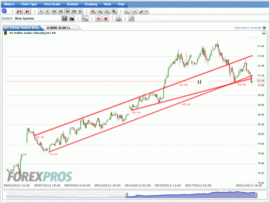Click the US Dollar Index (Hourly):81.09 legend
Viewport: 270px width, 203px height.
(x=32, y=33)
